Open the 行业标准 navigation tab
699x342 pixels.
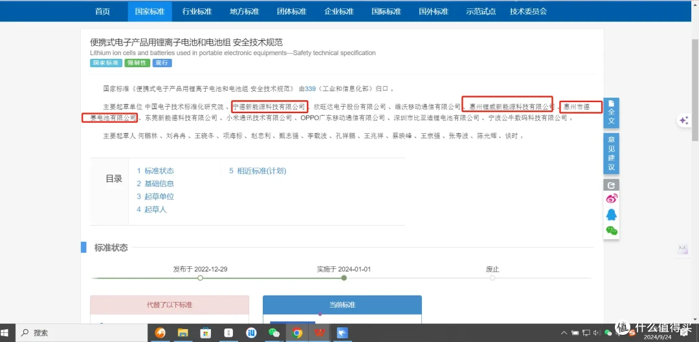coord(197,12)
